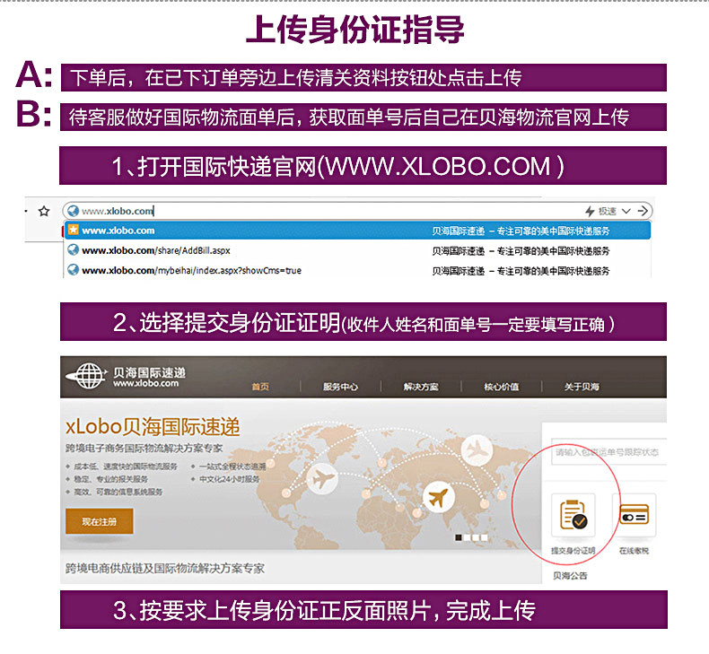Click the 在线缴税 text link
Image resolution: width=709 pixels, height=654 pixels.
[x=634, y=551]
